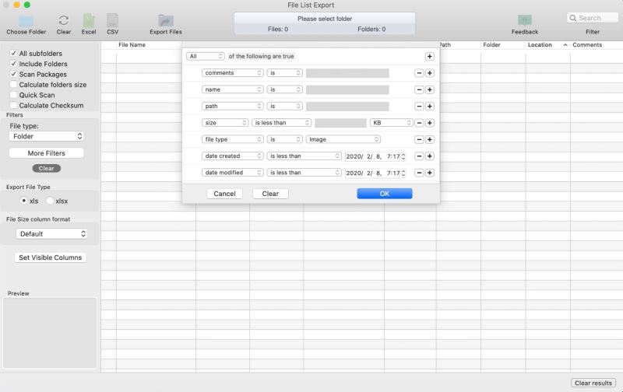Click the Clear results button
The width and height of the screenshot is (623, 392).
click(593, 383)
